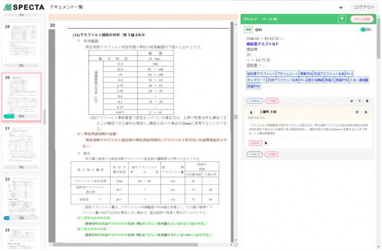Click the user avatar icon in memo

coord(251,112)
